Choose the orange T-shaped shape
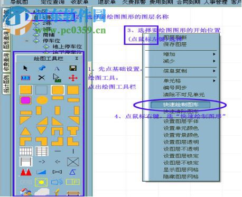 click(x=73, y=132)
